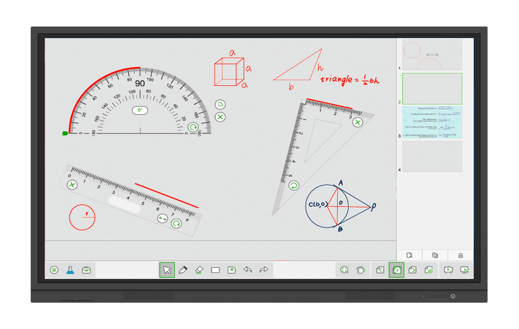Screen dimensions: 519x329
Task: Click the protractor 0° angle field
Action: coord(140,110)
